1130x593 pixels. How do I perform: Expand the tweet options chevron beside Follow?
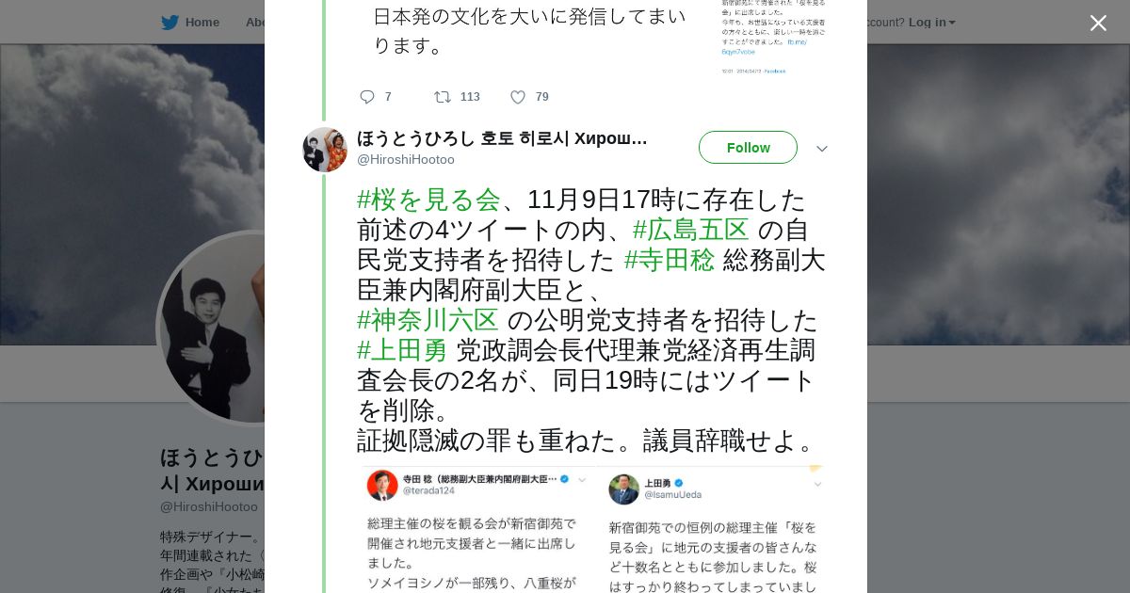click(822, 149)
